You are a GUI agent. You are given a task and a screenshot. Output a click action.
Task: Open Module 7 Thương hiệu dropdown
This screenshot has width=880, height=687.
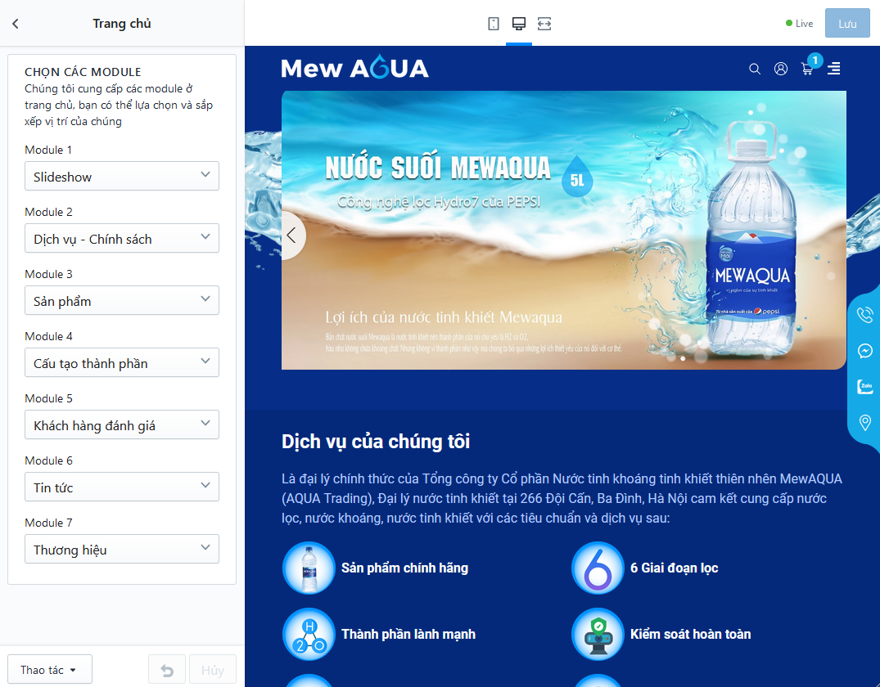click(x=122, y=550)
